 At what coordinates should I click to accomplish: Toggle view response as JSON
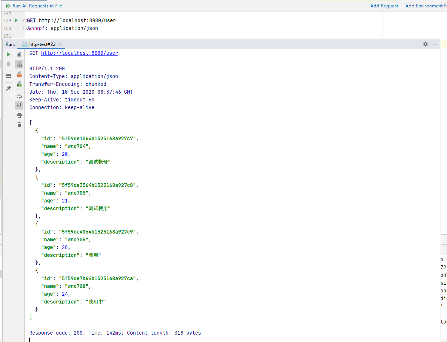pos(19,64)
